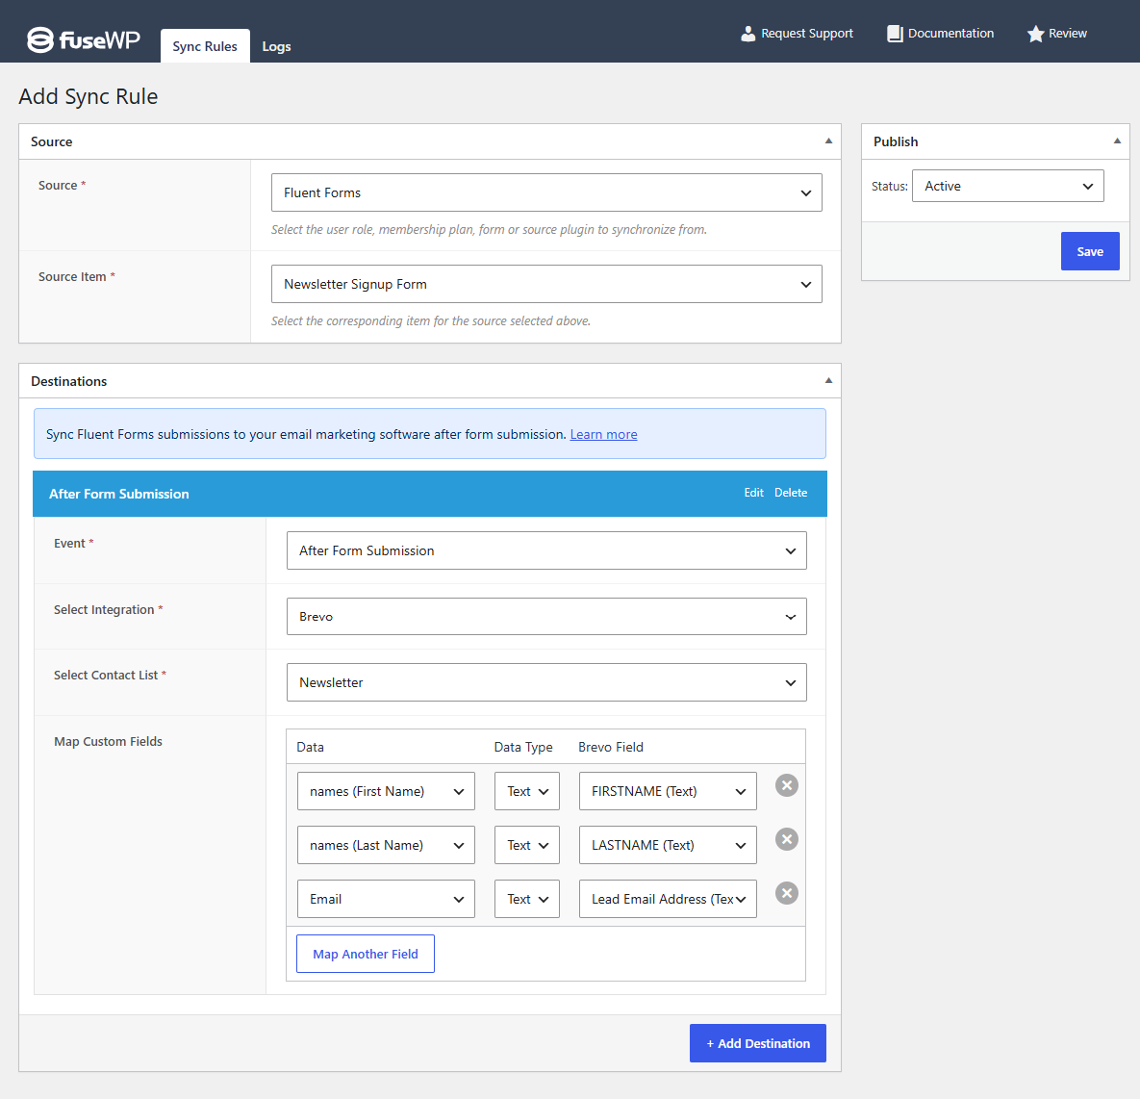The height and width of the screenshot is (1099, 1140).
Task: Open the names (First Name) data dropdown
Action: [x=386, y=791]
